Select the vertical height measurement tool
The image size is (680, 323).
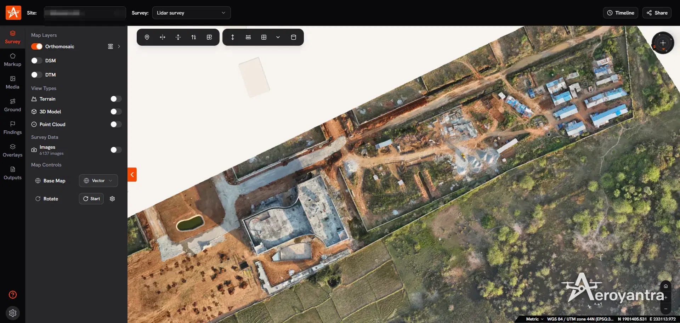[x=233, y=37]
